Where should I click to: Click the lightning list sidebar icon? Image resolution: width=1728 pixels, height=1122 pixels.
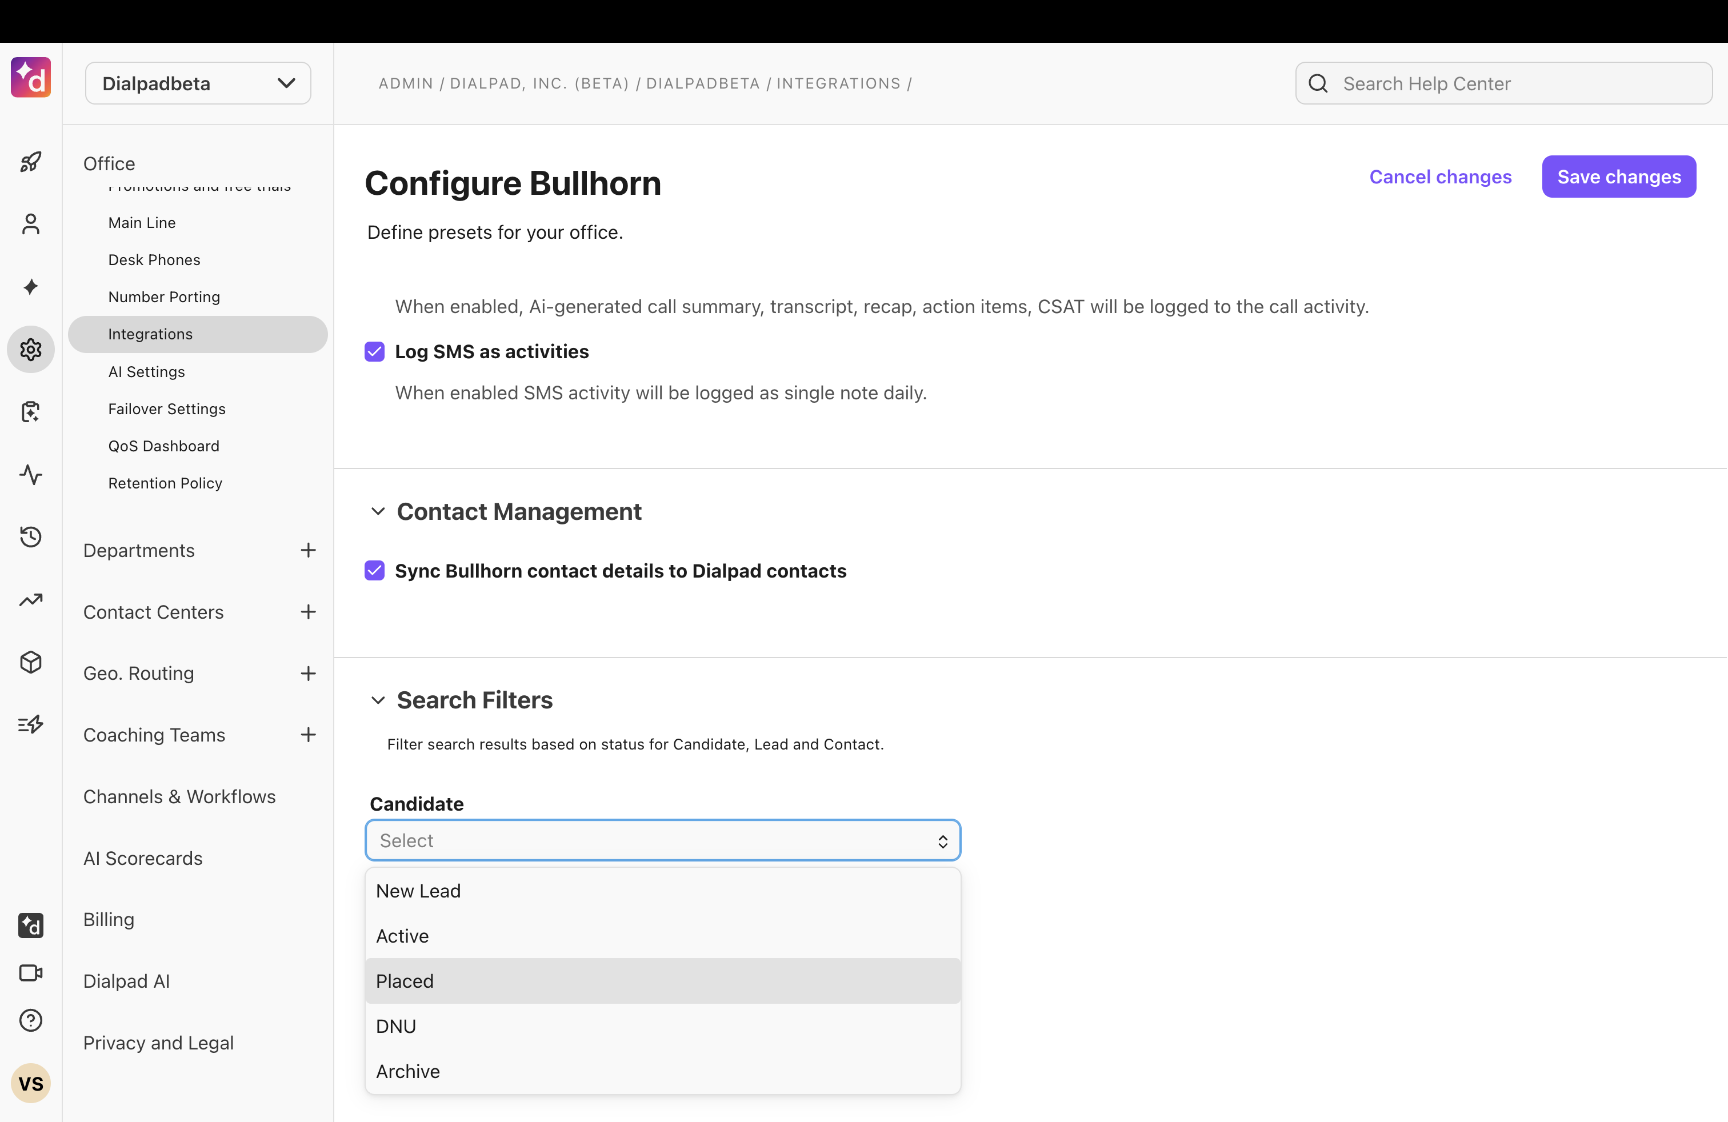(30, 724)
